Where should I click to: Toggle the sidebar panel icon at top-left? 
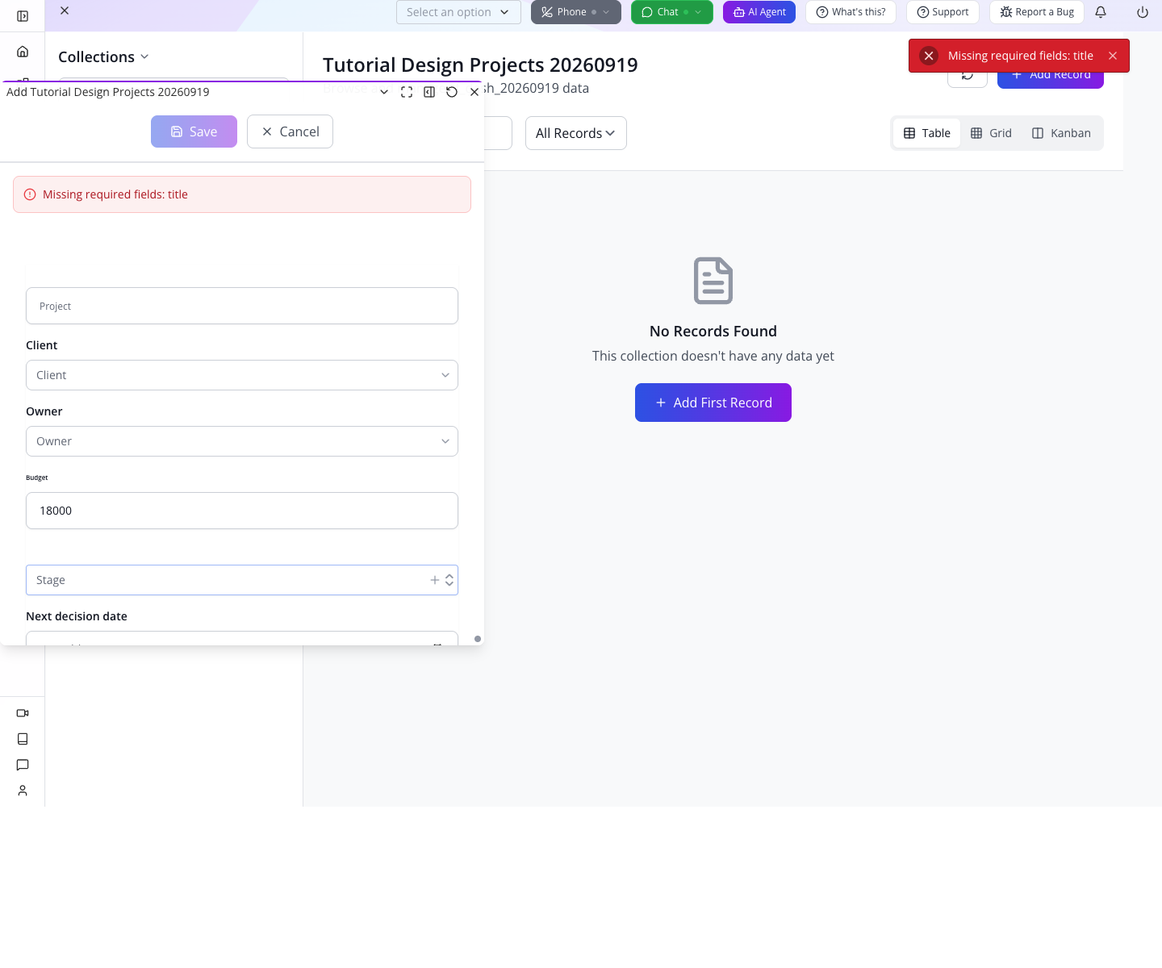click(23, 16)
